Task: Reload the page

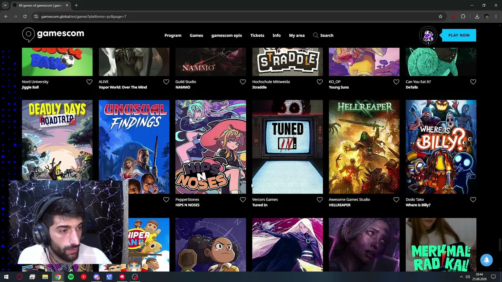Action: pyautogui.click(x=25, y=16)
